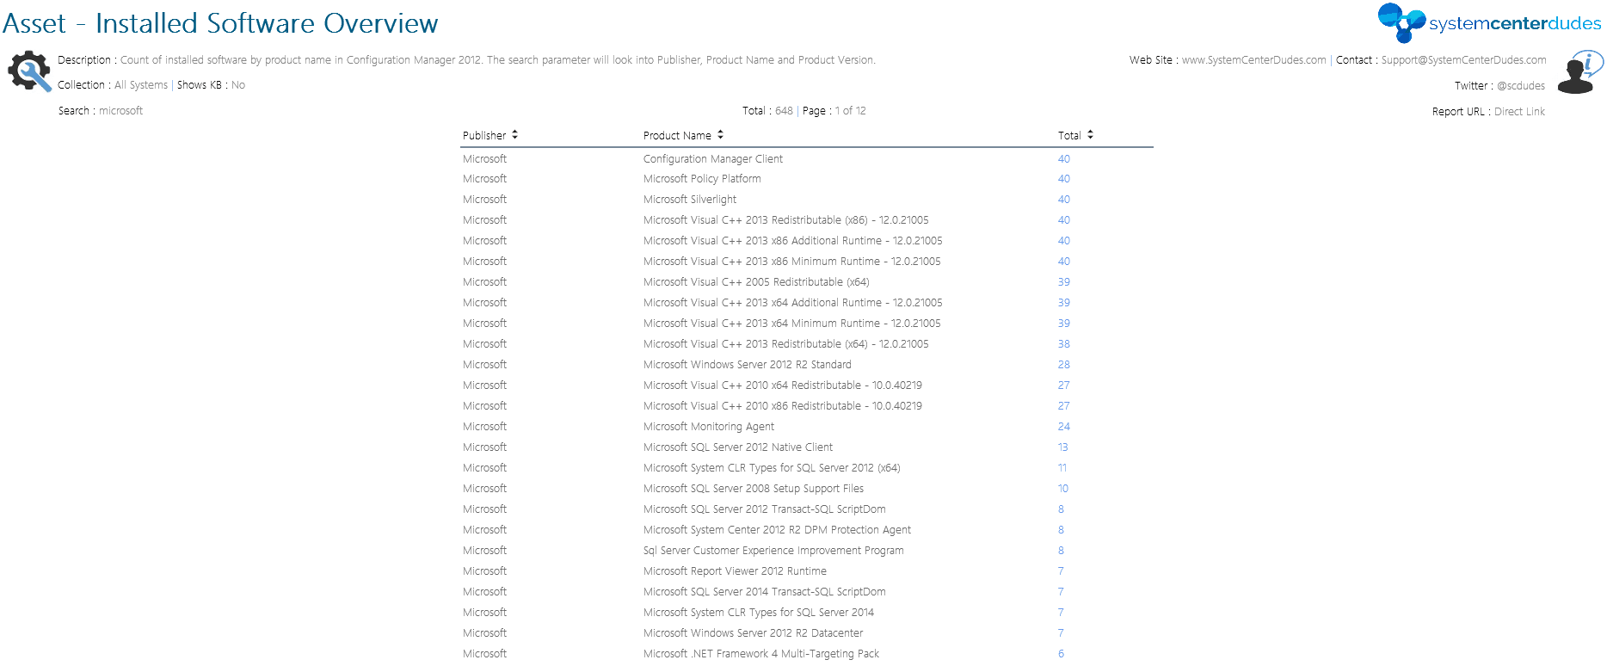Open the Direct Link report URL
Screen dimensions: 1607x666
(x=1519, y=112)
